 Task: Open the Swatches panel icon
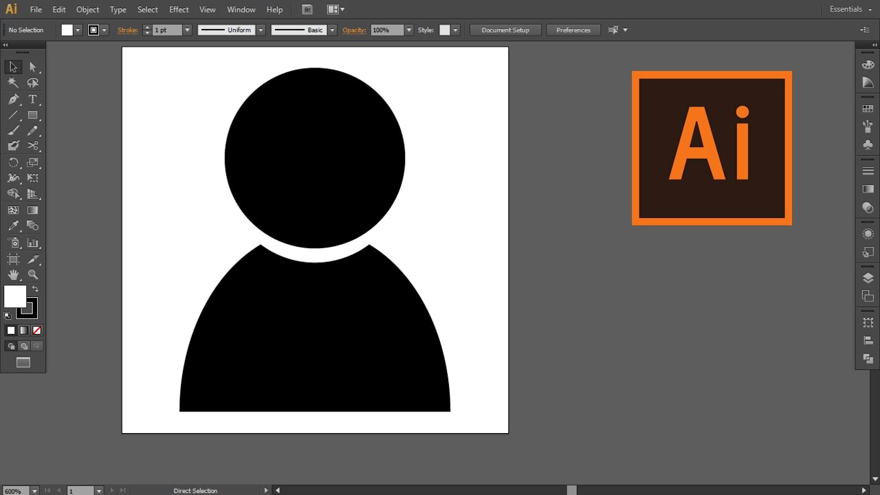pos(868,109)
